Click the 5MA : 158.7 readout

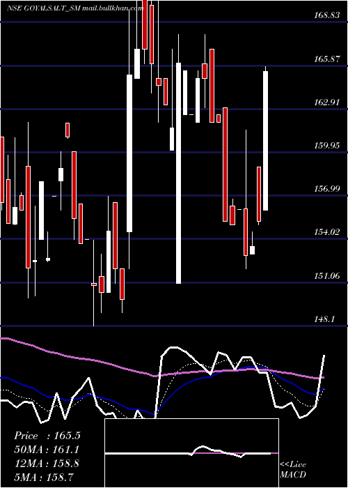click(x=44, y=477)
